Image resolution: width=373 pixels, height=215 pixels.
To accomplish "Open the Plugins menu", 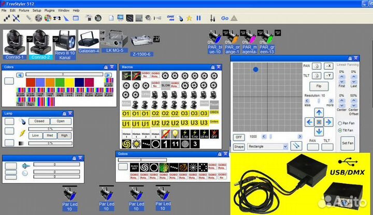I will pos(50,10).
